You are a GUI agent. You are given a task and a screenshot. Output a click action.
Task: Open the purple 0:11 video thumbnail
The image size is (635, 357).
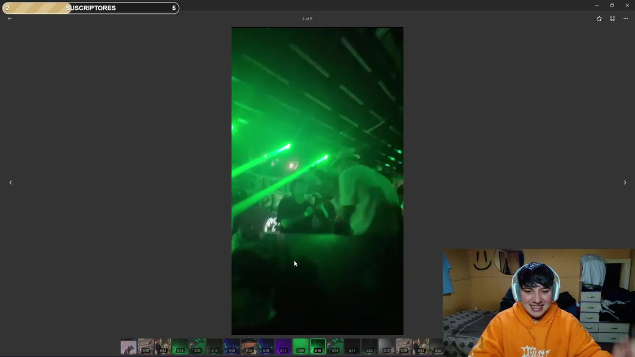(283, 347)
